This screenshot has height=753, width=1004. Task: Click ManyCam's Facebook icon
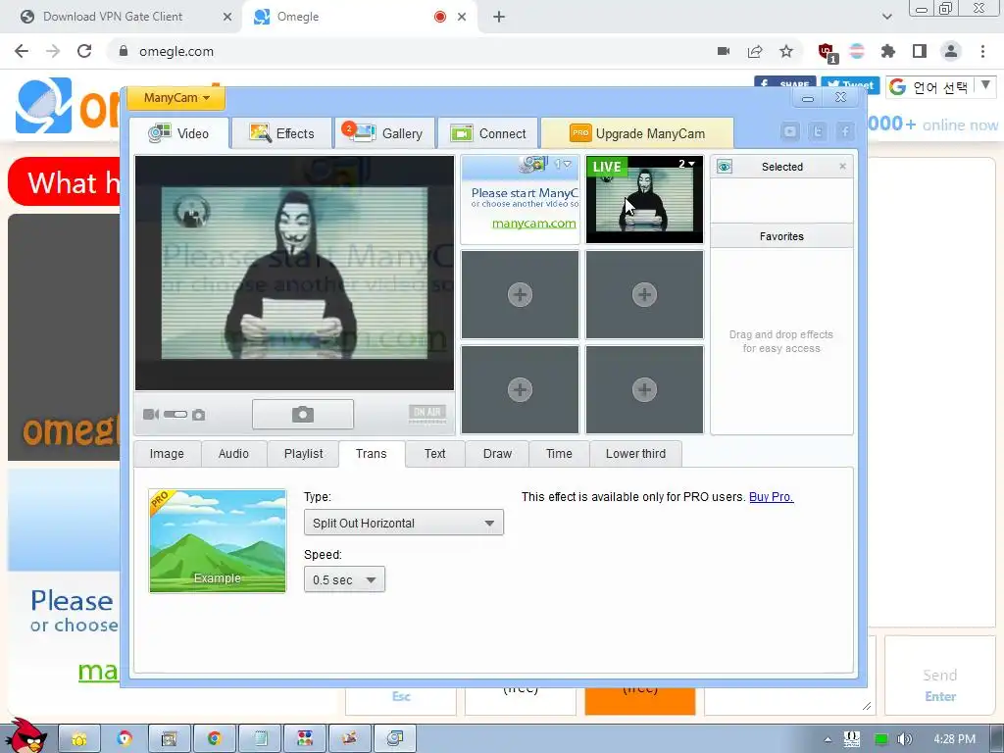pyautogui.click(x=845, y=132)
